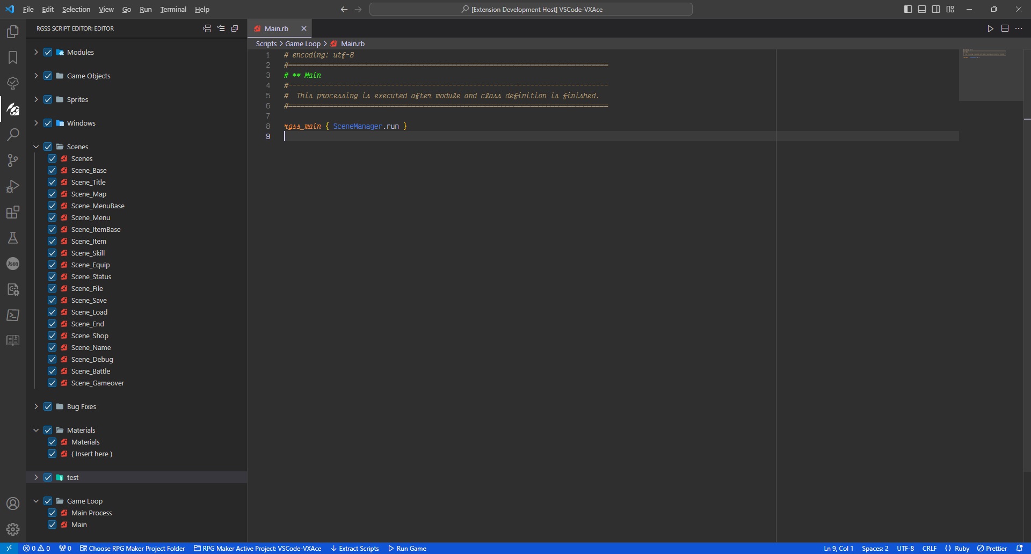Viewport: 1031px width, 554px height.
Task: Open the Manage gear icon
Action: tap(13, 529)
